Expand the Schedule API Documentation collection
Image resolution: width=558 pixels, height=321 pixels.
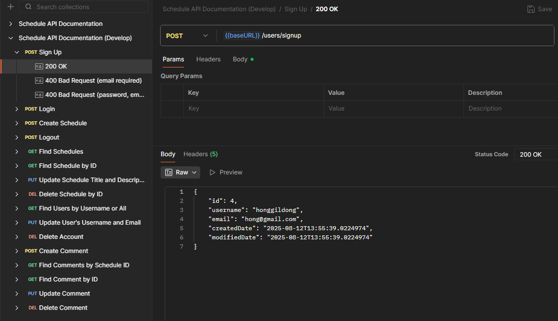pyautogui.click(x=10, y=23)
